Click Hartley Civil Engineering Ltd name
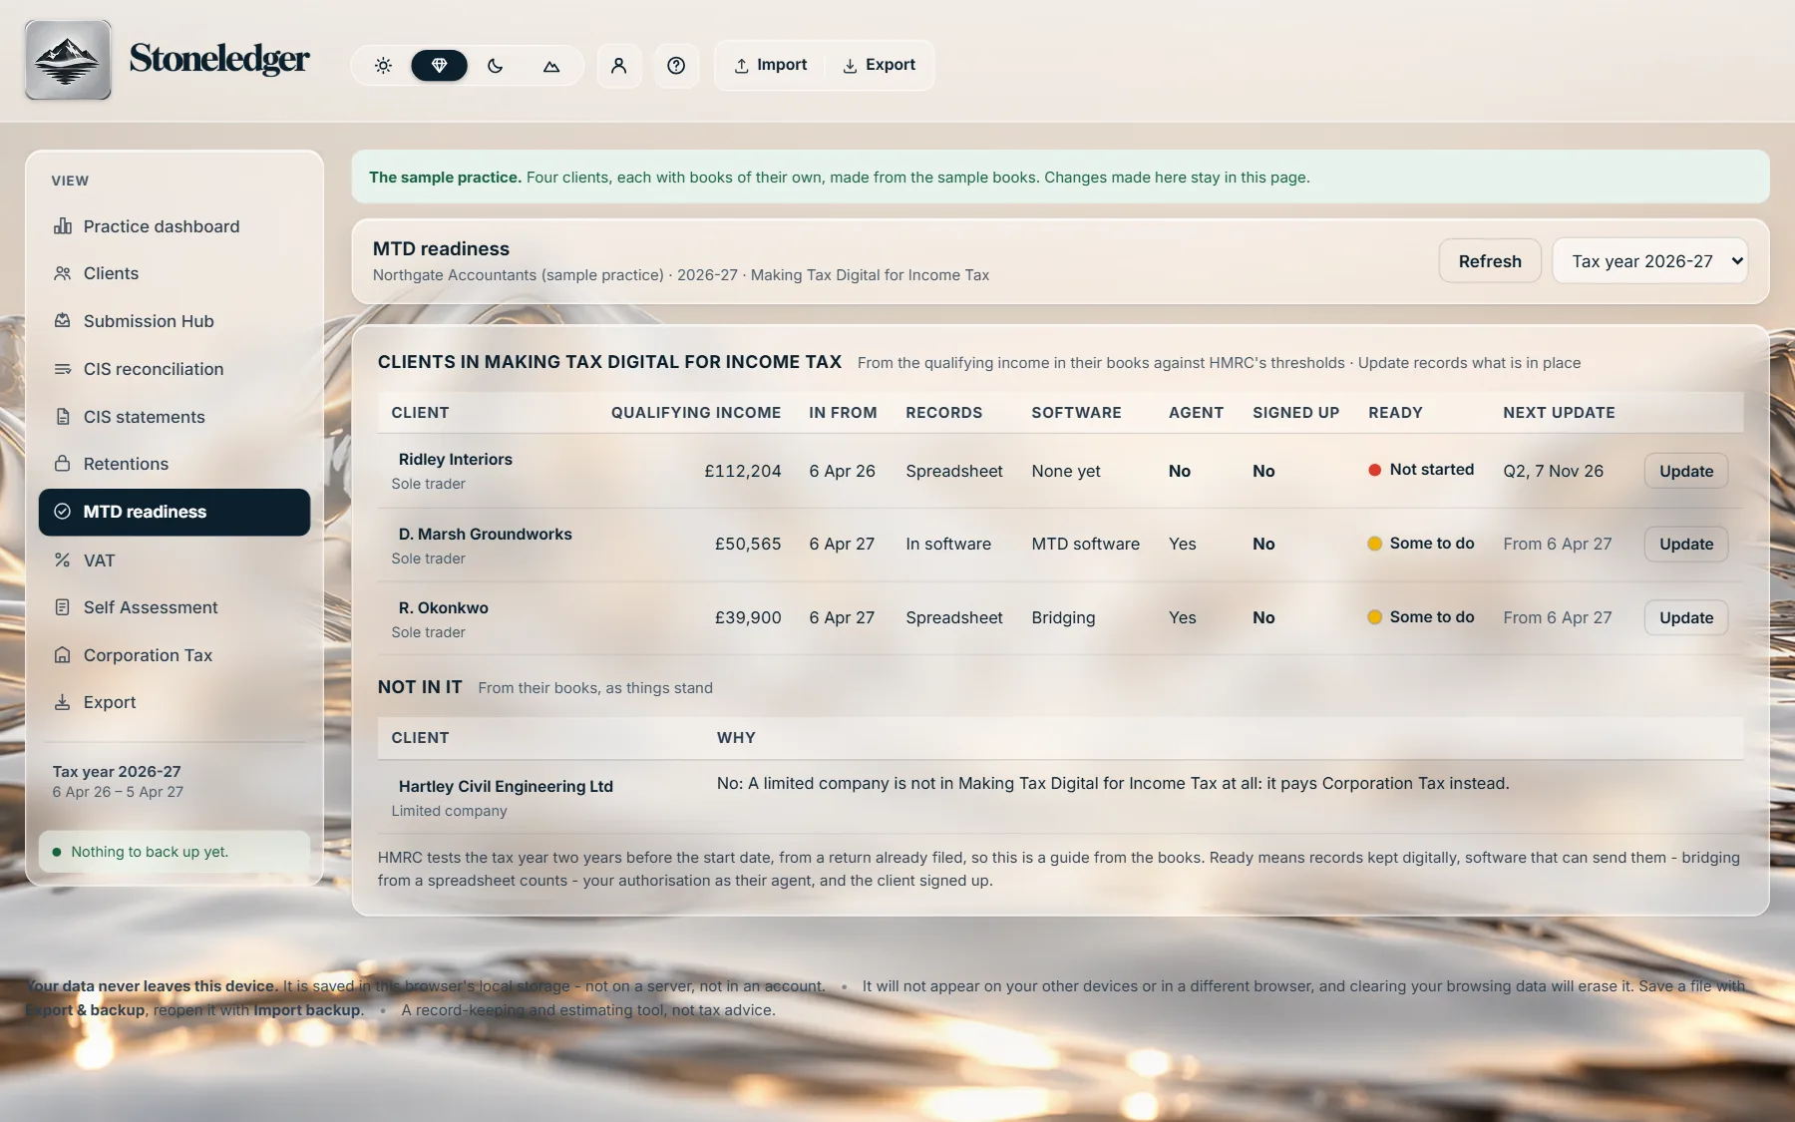The image size is (1795, 1122). pyautogui.click(x=506, y=787)
